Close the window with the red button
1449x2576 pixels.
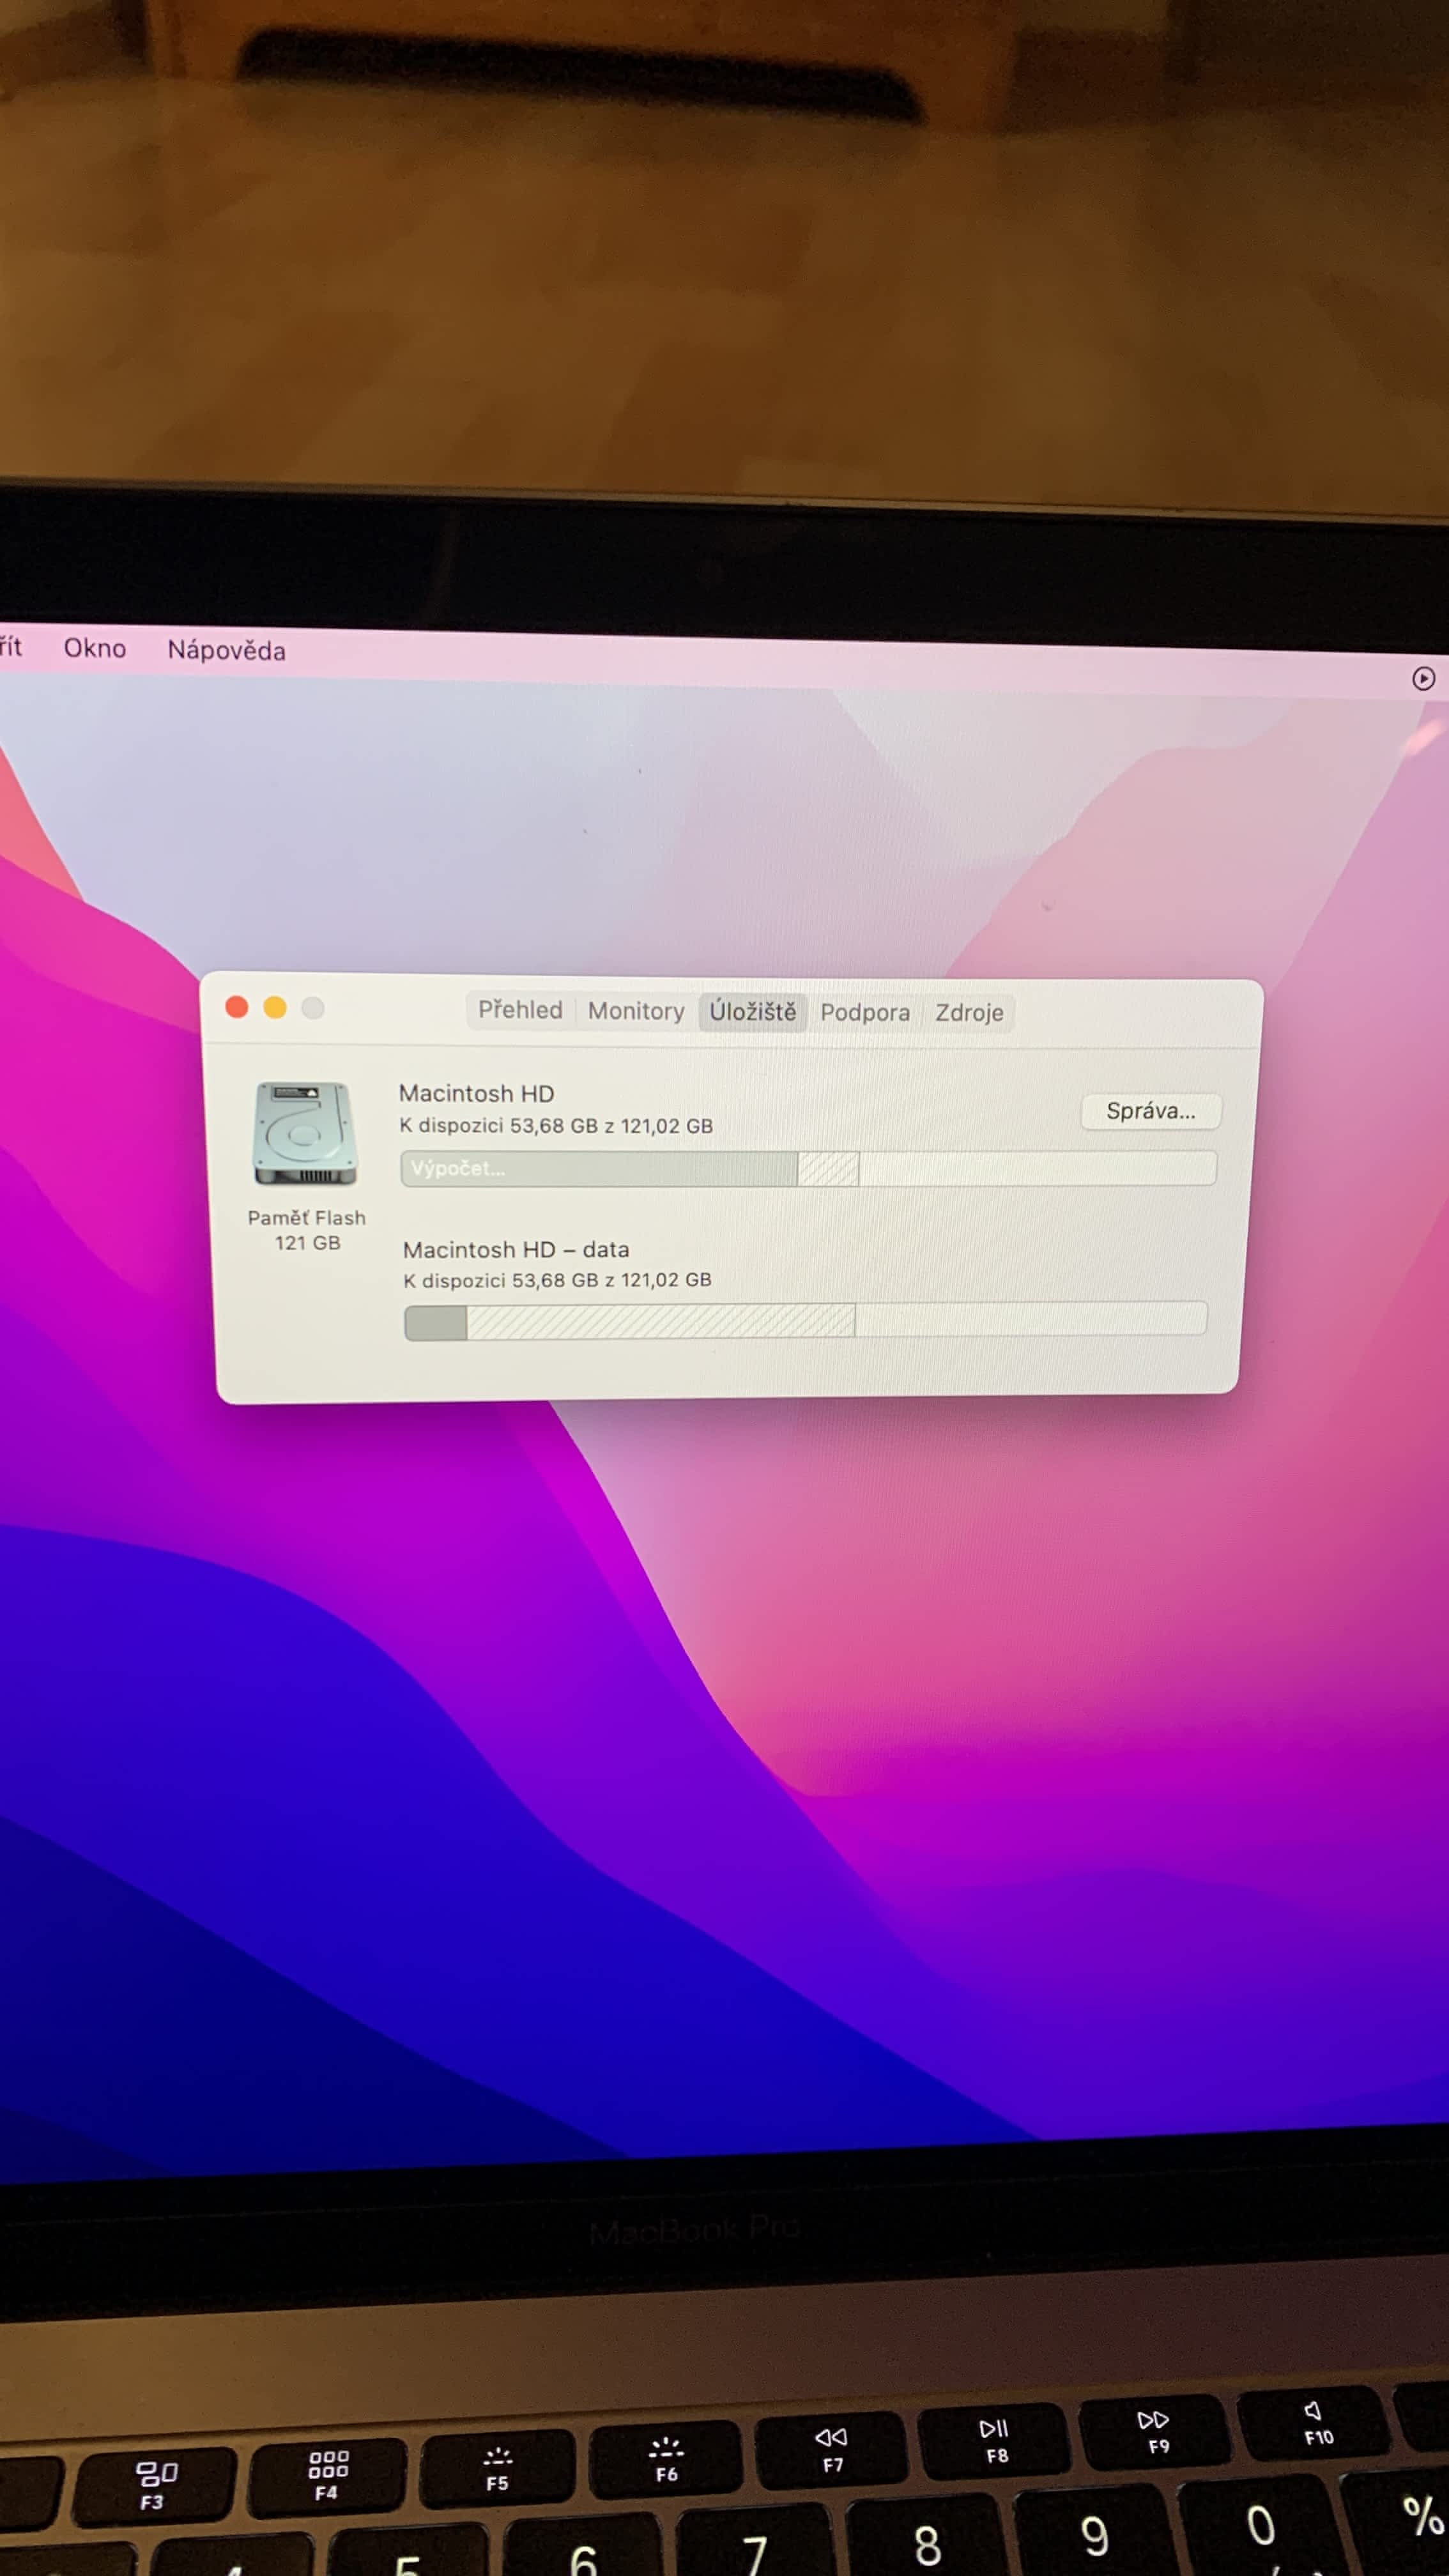237,1007
